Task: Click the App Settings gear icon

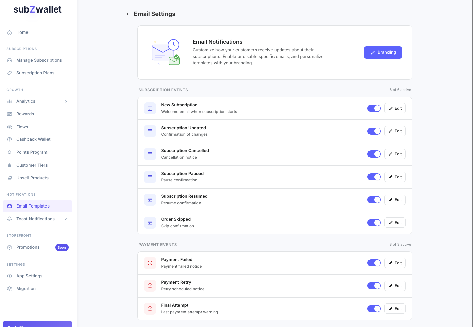Action: pyautogui.click(x=10, y=276)
